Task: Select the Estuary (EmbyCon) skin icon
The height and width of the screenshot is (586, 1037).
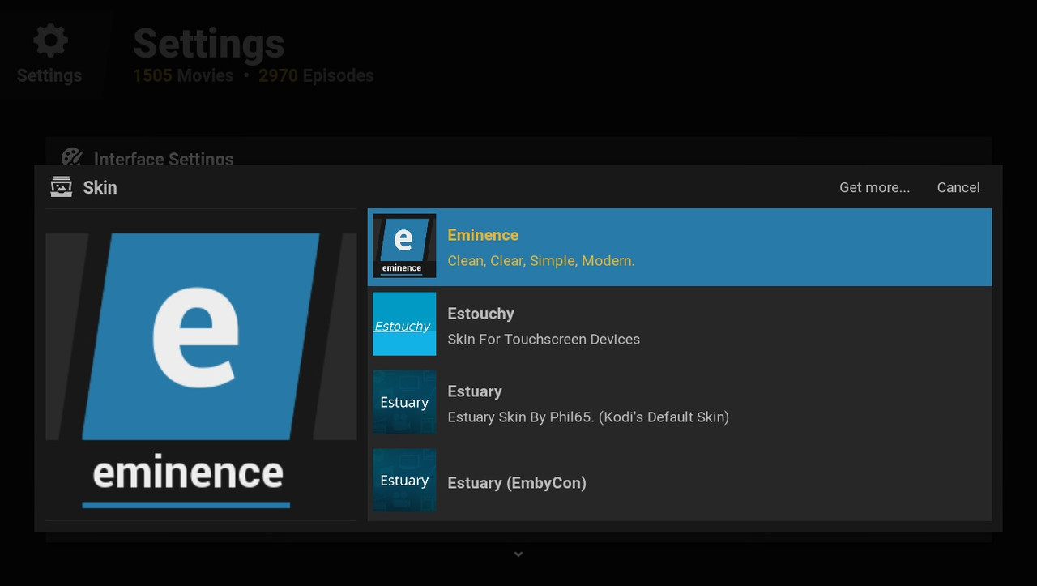Action: point(404,481)
